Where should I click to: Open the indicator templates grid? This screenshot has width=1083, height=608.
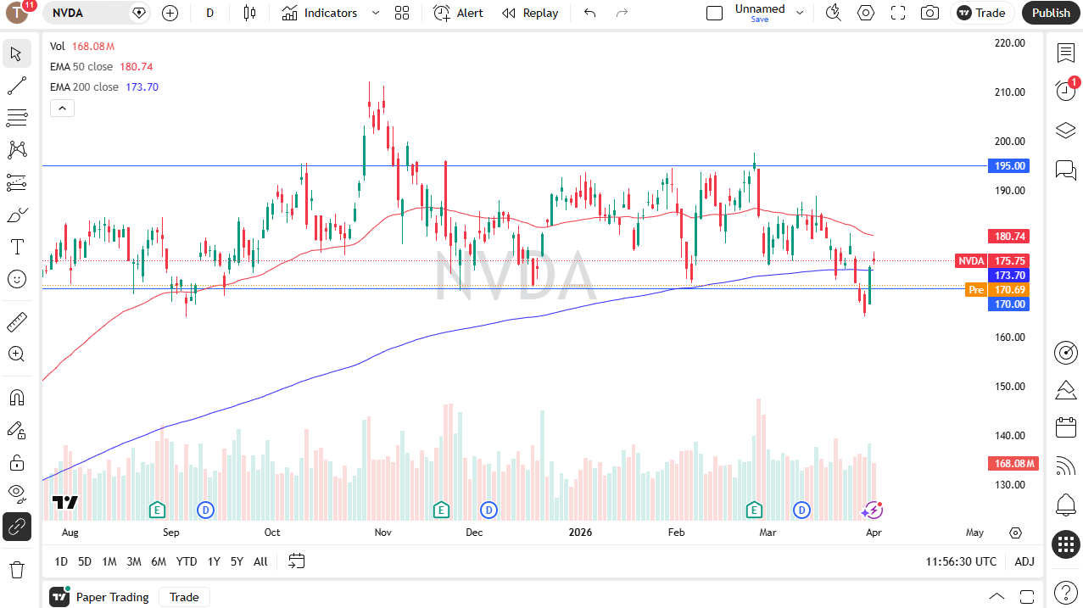[402, 13]
